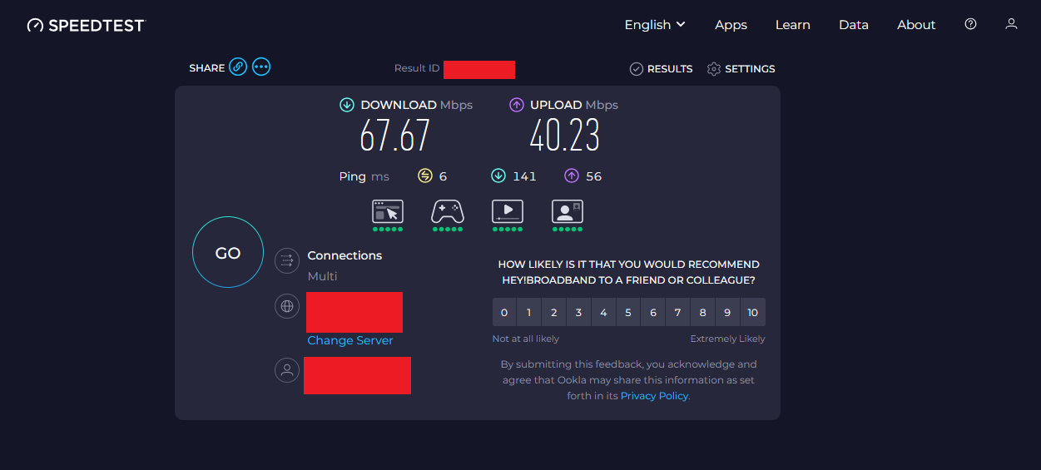Click the help question mark icon
Screen dimensions: 1041x470
pyautogui.click(x=970, y=24)
